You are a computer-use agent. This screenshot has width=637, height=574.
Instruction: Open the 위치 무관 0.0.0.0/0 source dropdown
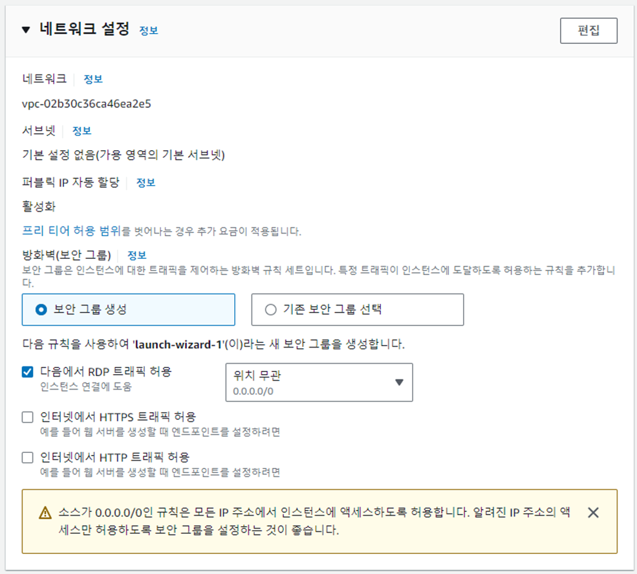click(x=319, y=382)
